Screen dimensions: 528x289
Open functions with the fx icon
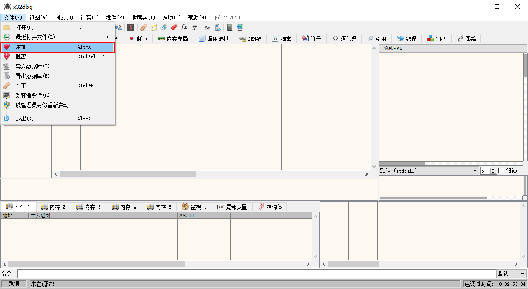click(184, 27)
